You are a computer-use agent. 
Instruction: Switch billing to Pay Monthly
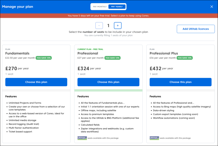100,7
